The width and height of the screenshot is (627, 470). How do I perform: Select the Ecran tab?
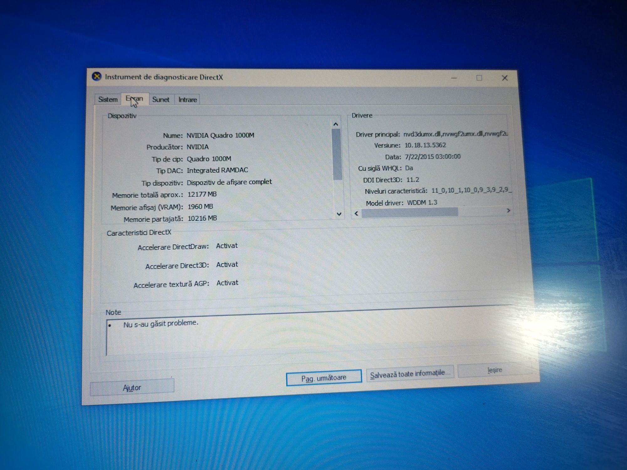[x=135, y=99]
